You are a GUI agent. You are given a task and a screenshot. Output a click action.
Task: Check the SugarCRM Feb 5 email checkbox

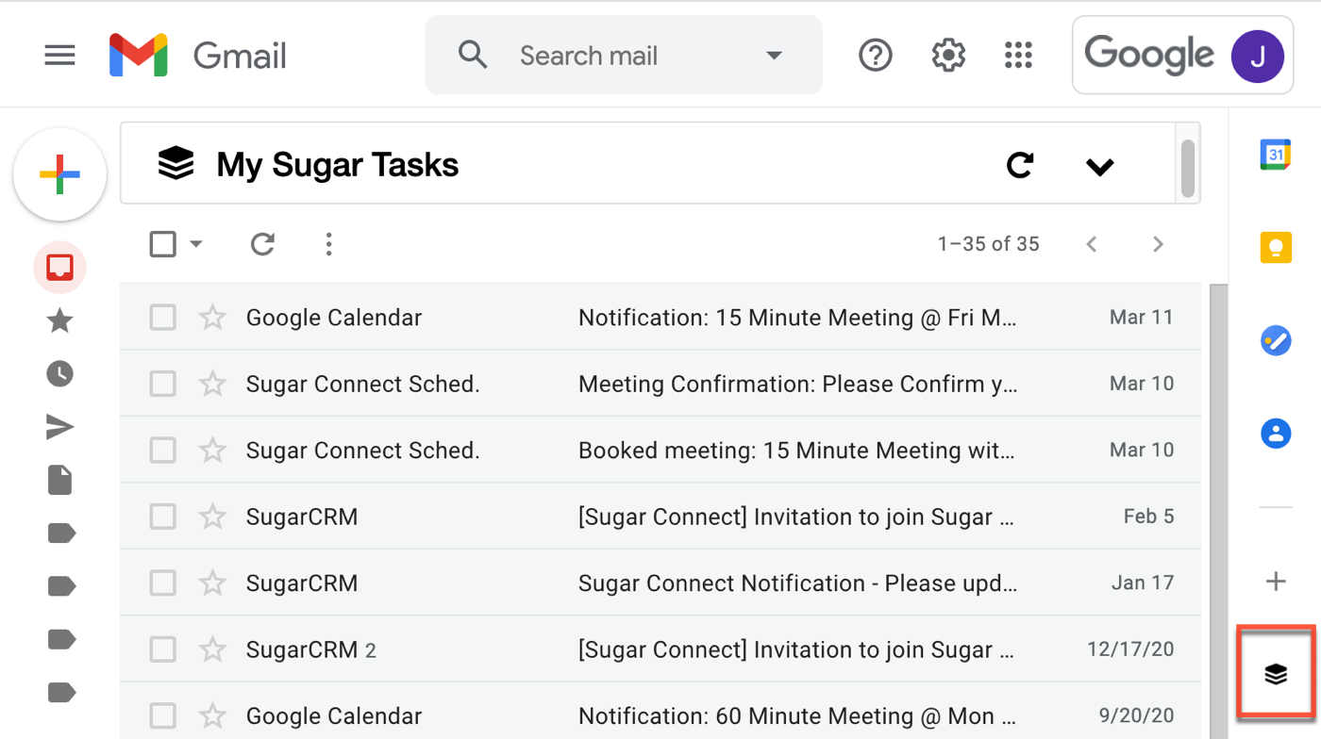[163, 517]
